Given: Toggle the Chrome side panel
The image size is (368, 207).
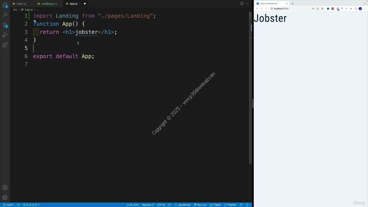Looking at the screenshot, I should pos(355,9).
